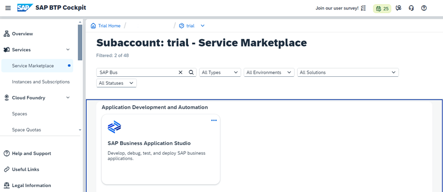Click the trial days remaining badge 25
This screenshot has width=443, height=192.
point(382,8)
